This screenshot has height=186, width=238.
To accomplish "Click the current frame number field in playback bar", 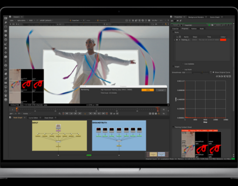I will [x=85, y=113].
